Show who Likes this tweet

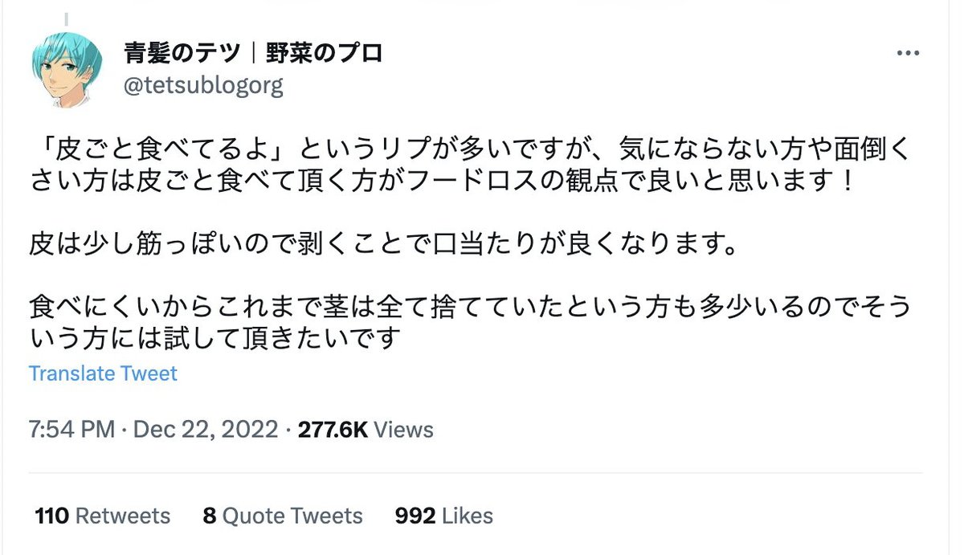pyautogui.click(x=466, y=516)
